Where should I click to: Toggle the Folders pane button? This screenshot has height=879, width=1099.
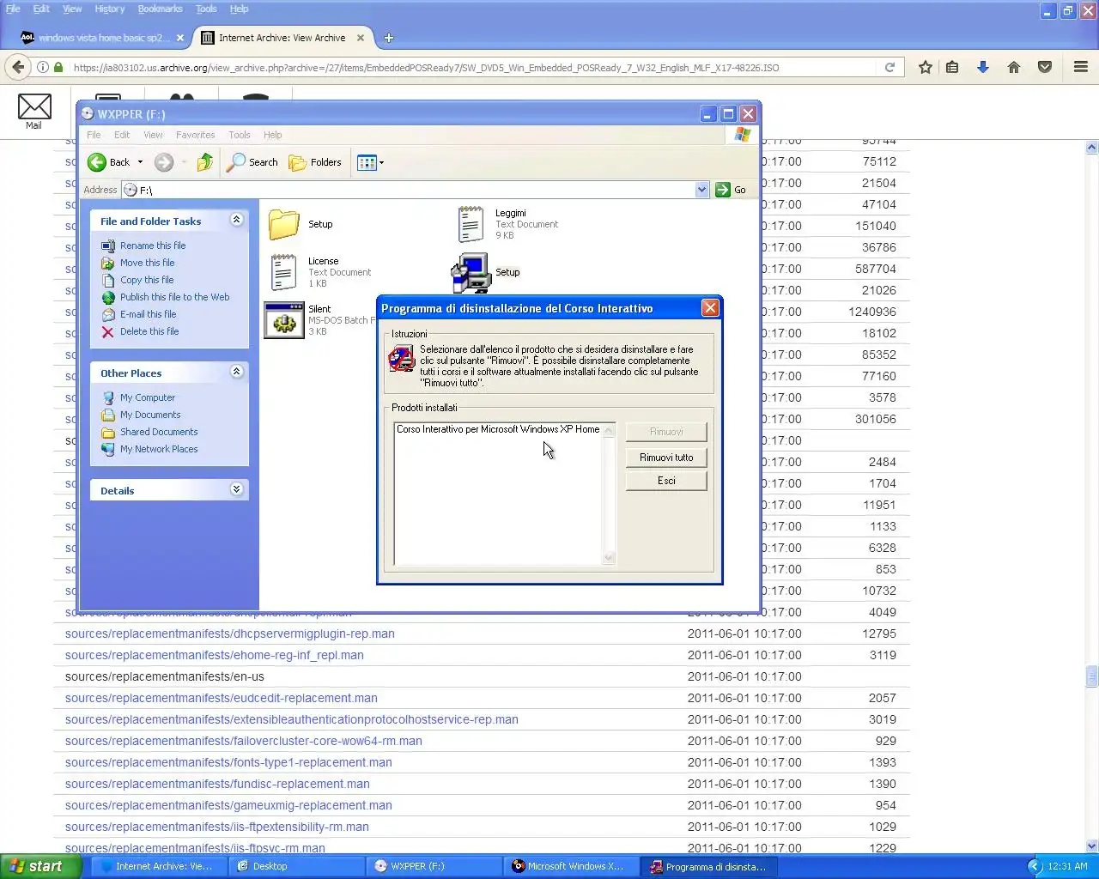(x=315, y=162)
